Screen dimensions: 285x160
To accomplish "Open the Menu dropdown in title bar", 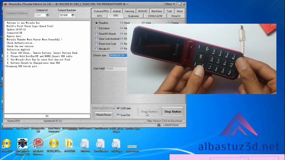I will click(170, 4).
